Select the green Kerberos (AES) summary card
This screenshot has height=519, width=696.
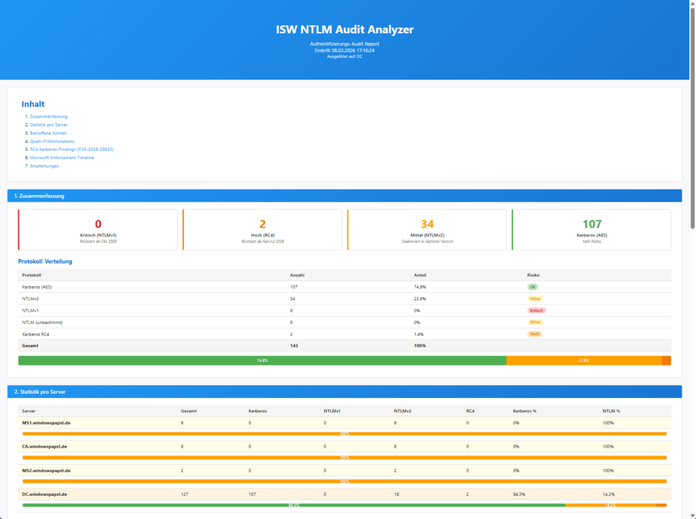pos(591,230)
